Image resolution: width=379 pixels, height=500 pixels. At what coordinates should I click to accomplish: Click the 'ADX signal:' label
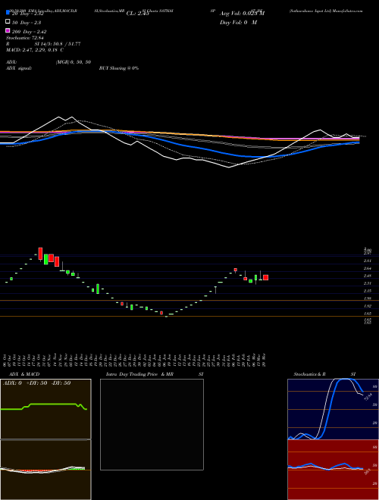tap(19, 68)
